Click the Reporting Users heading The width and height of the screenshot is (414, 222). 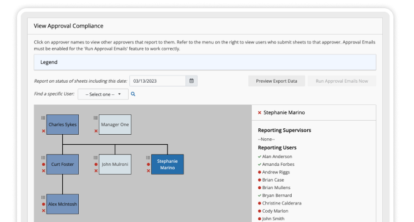point(277,148)
